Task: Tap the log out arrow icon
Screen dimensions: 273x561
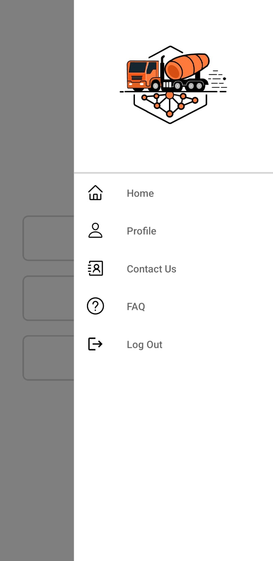Action: pos(95,344)
